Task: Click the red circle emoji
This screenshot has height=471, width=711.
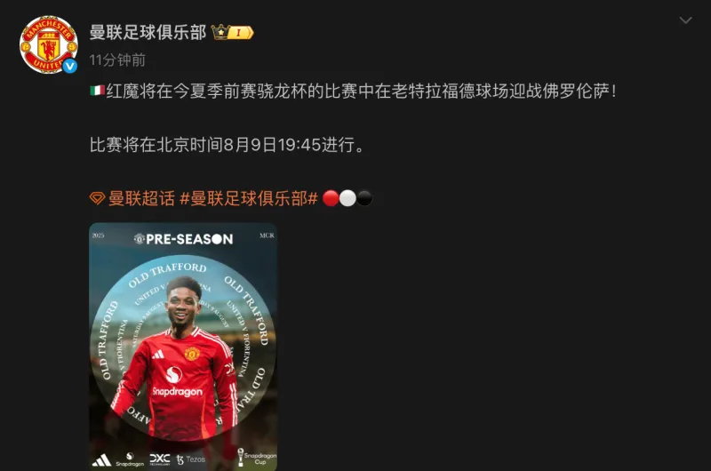Action: pos(331,198)
